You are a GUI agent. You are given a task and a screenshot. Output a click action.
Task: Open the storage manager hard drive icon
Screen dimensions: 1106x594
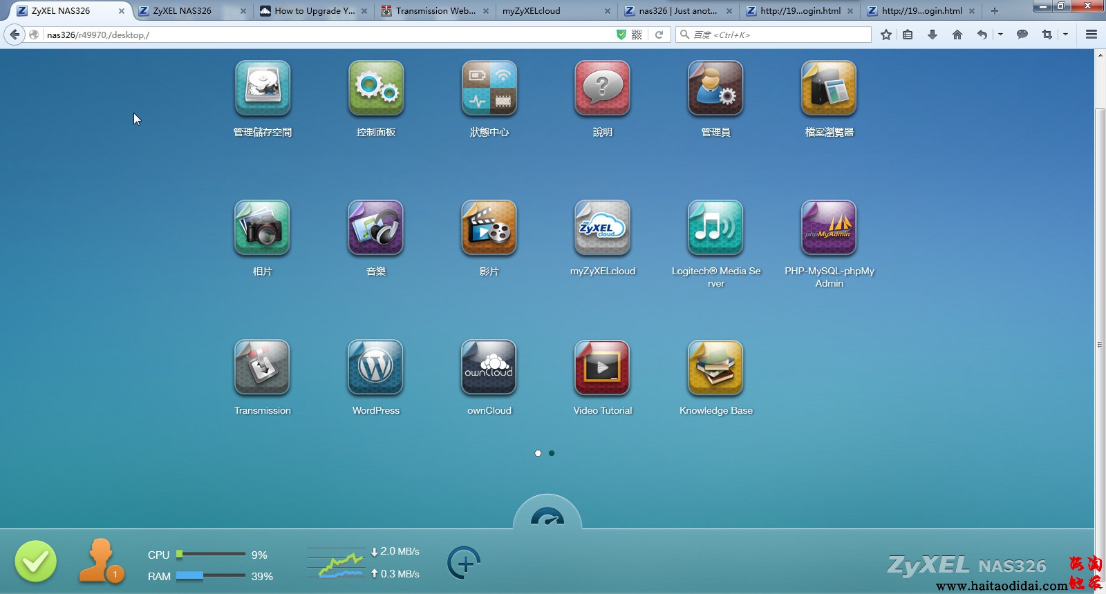263,88
